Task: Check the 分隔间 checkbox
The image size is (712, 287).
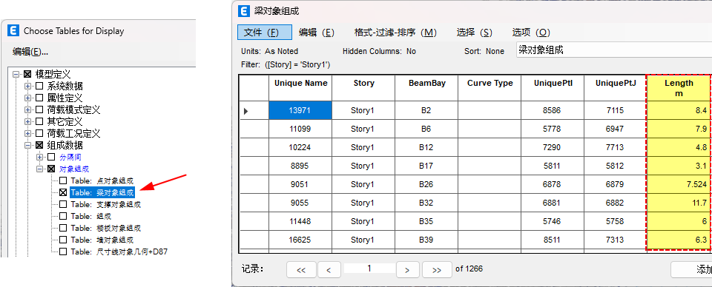Action: tap(51, 157)
